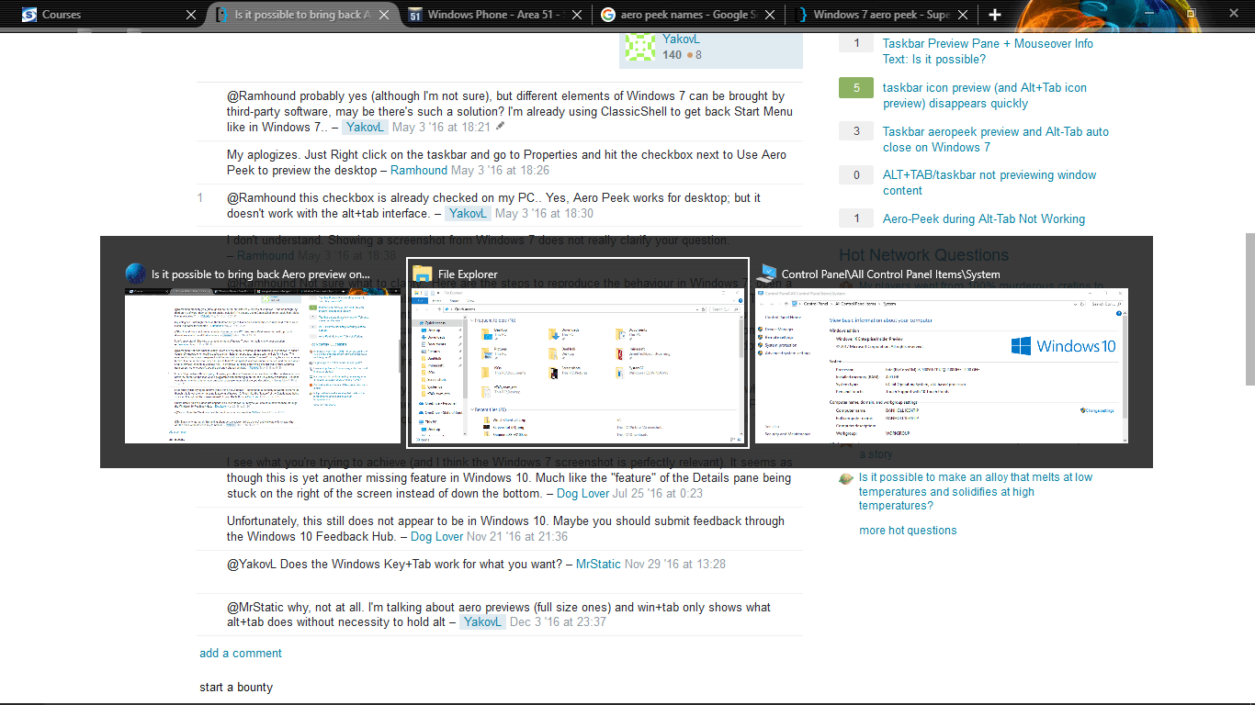The width and height of the screenshot is (1255, 705).
Task: Close the active 'Is it possible' tab
Action: (x=385, y=15)
